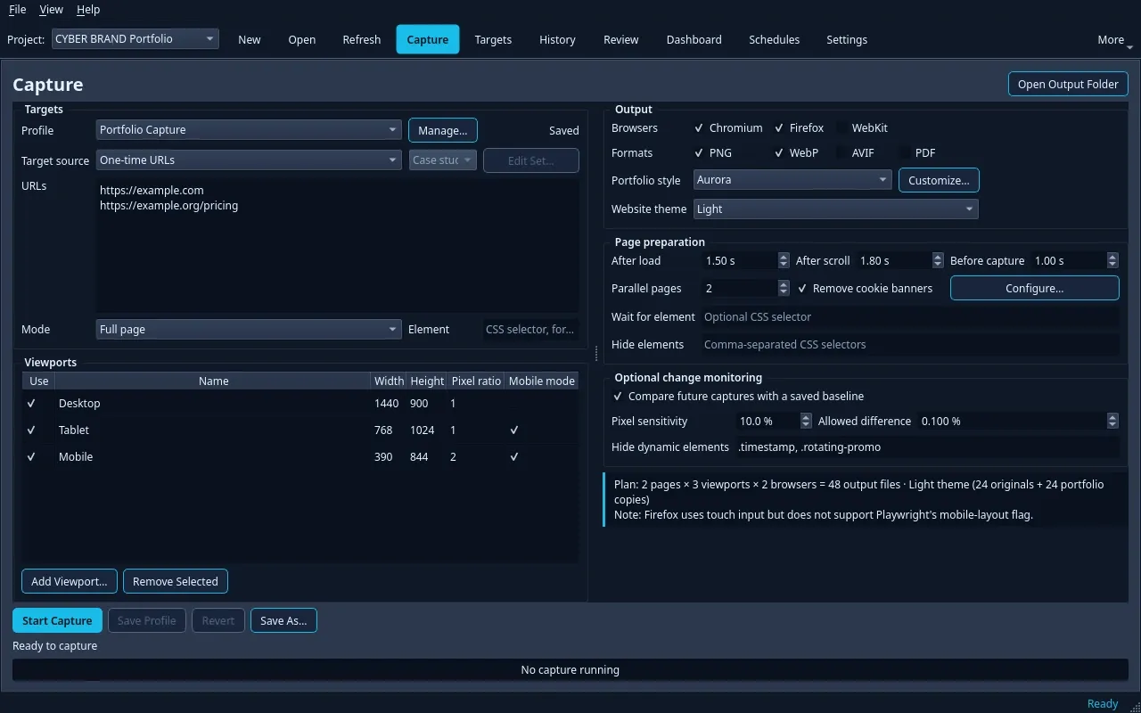Click the Tablet width value 768

383,430
